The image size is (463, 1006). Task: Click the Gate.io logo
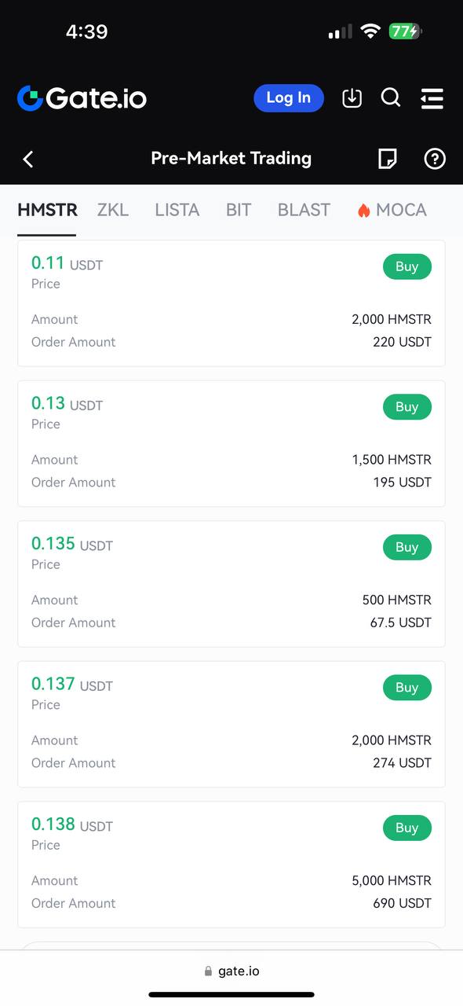[82, 97]
